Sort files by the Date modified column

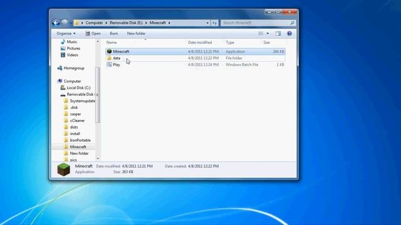200,42
